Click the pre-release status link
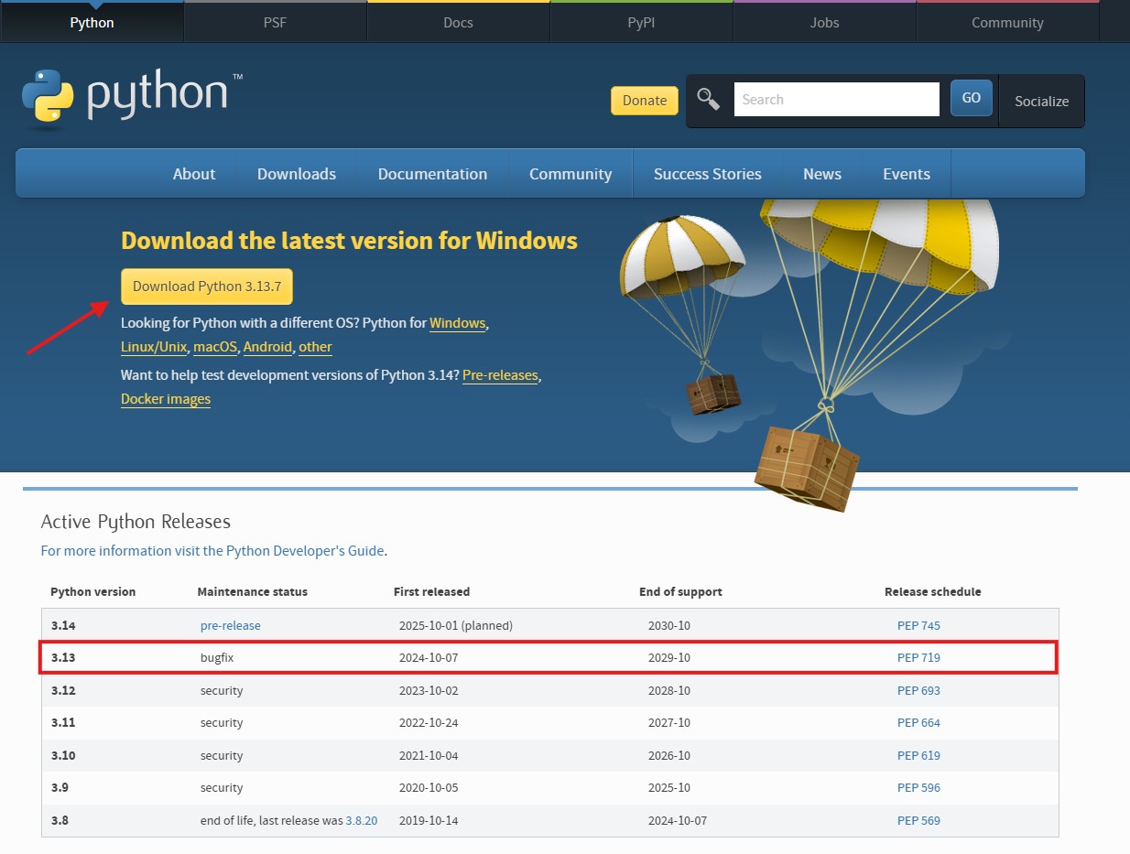The height and width of the screenshot is (854, 1130). [231, 626]
